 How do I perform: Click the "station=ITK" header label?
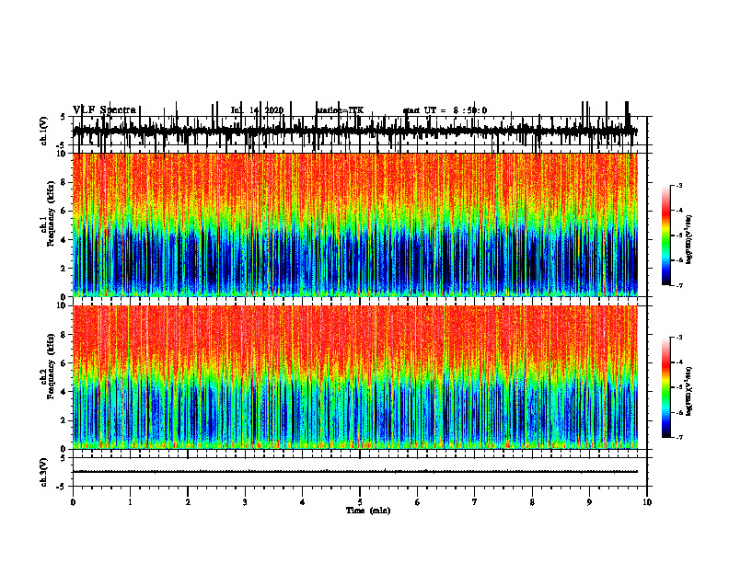click(340, 110)
